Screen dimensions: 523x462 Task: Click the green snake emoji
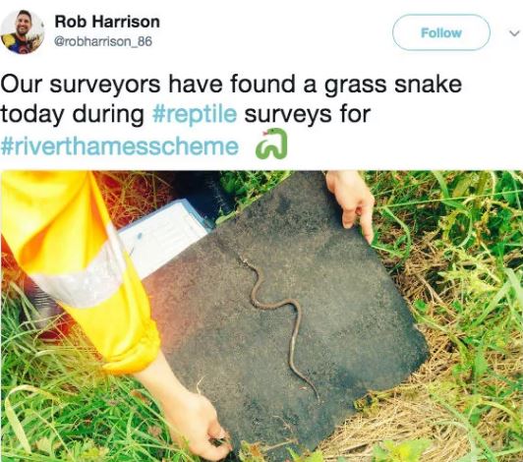pyautogui.click(x=271, y=144)
